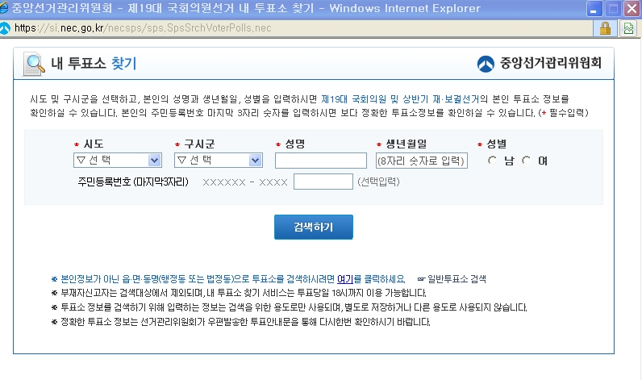The width and height of the screenshot is (642, 380).
Task: Follow the 여기 hyperlink
Action: click(x=344, y=279)
